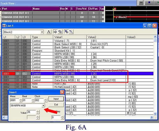Click the Block2 note icon in track view
Image resolution: width=159 pixels, height=131 pixels.
point(117,17)
